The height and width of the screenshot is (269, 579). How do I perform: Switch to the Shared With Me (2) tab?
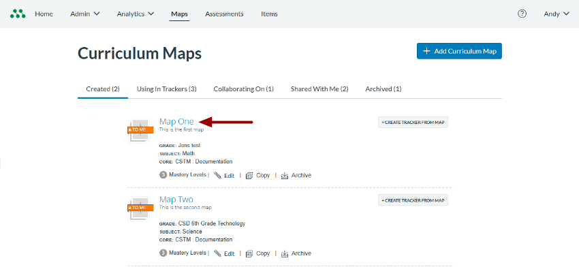pyautogui.click(x=319, y=89)
